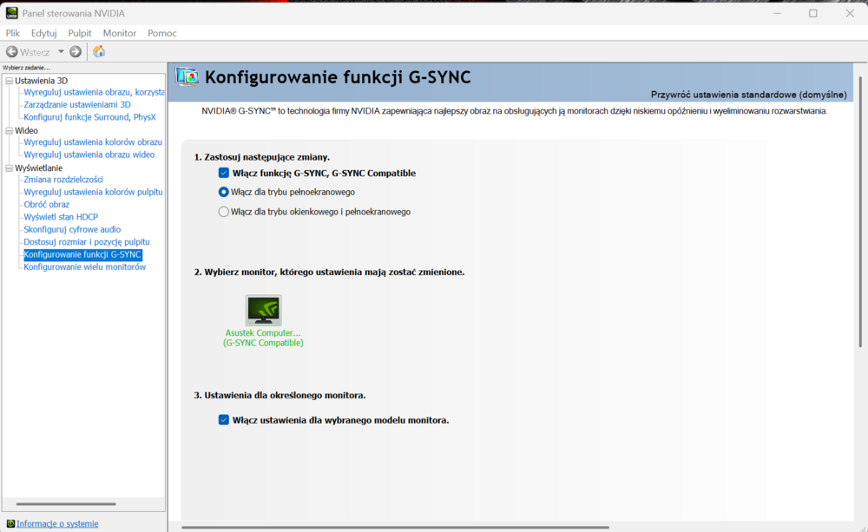The height and width of the screenshot is (532, 868).
Task: Open Wyreguluj ustawienia kolorów pulpitu
Action: pos(93,192)
